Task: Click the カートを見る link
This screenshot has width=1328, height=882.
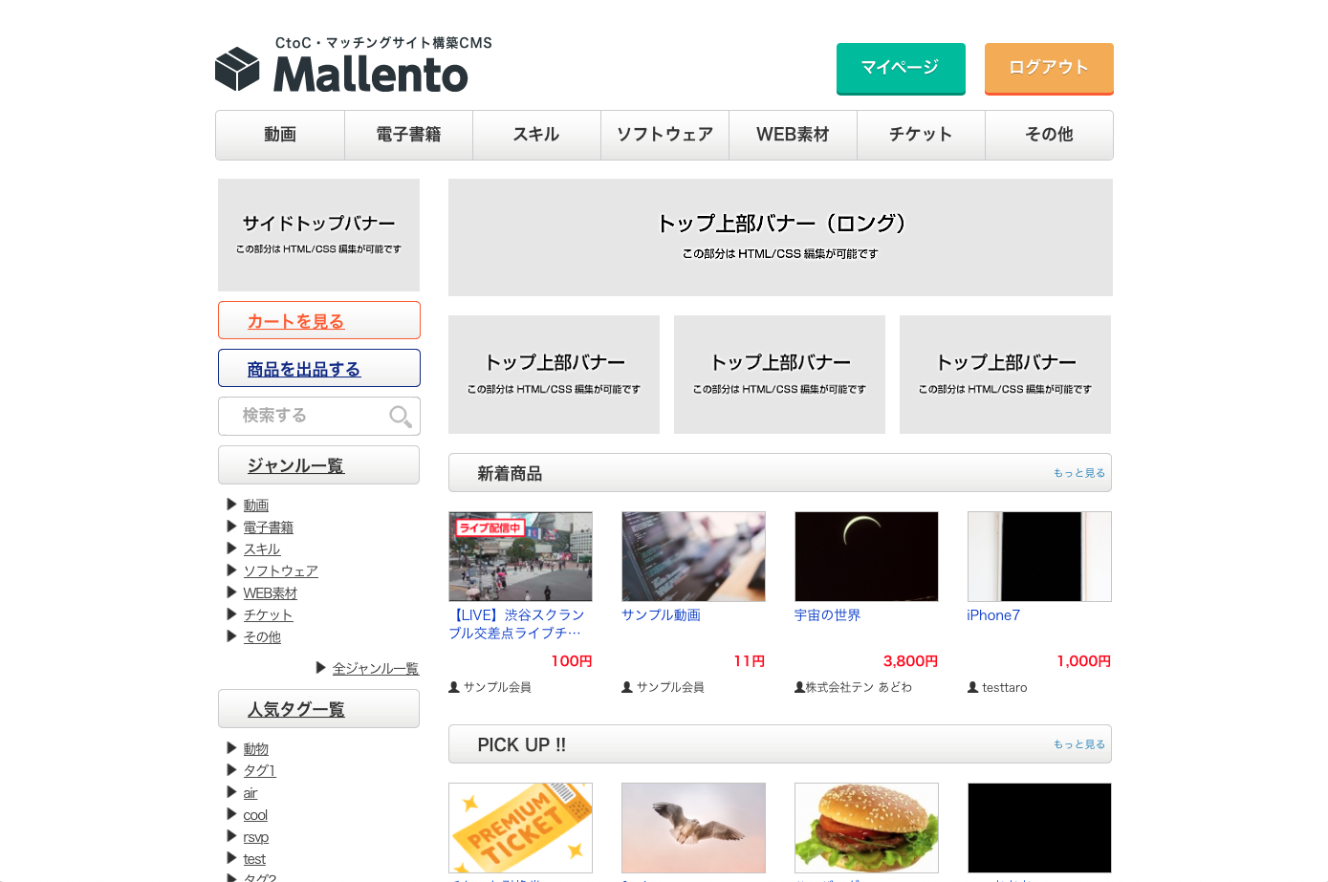Action: click(295, 321)
